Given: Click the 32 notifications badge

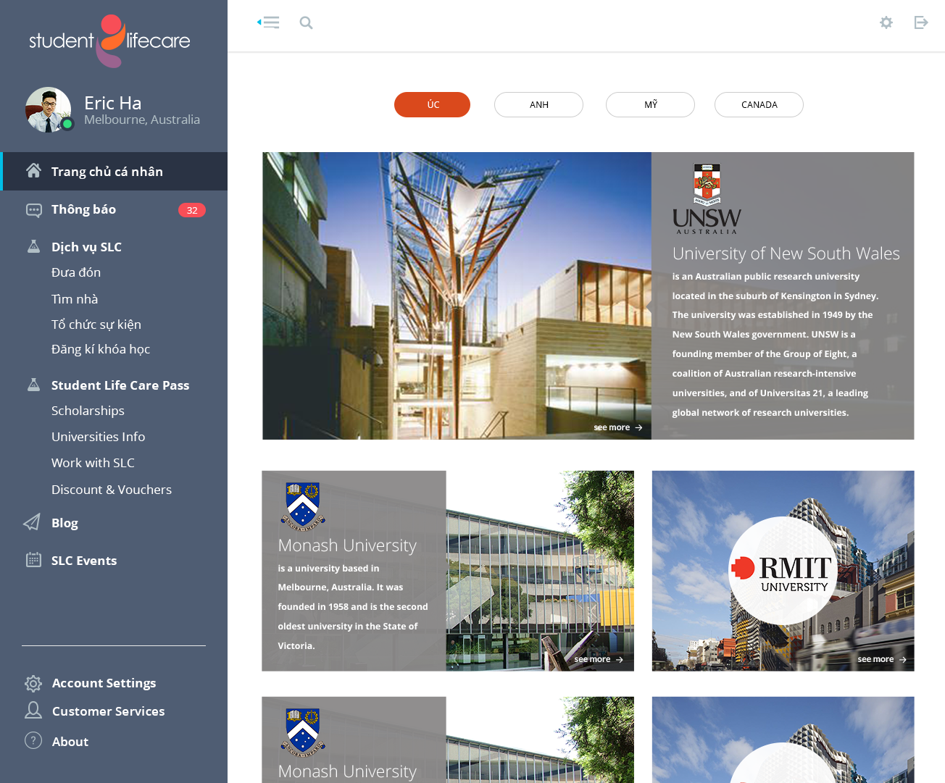Looking at the screenshot, I should pyautogui.click(x=192, y=210).
